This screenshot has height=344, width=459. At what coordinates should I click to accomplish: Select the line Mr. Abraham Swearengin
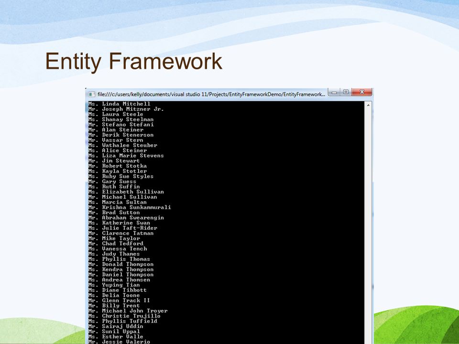[126, 218]
